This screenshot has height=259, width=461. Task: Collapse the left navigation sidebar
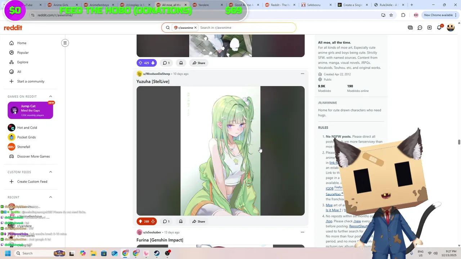[x=65, y=43]
